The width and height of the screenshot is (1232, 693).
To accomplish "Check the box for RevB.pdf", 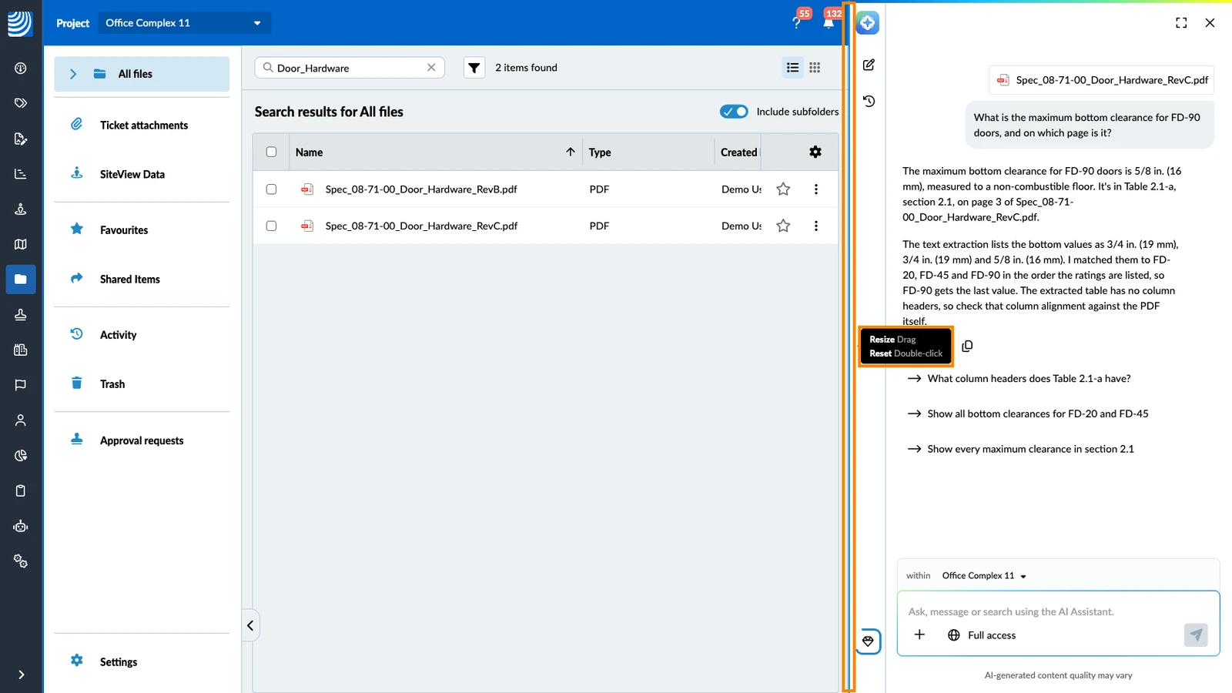I will [271, 189].
